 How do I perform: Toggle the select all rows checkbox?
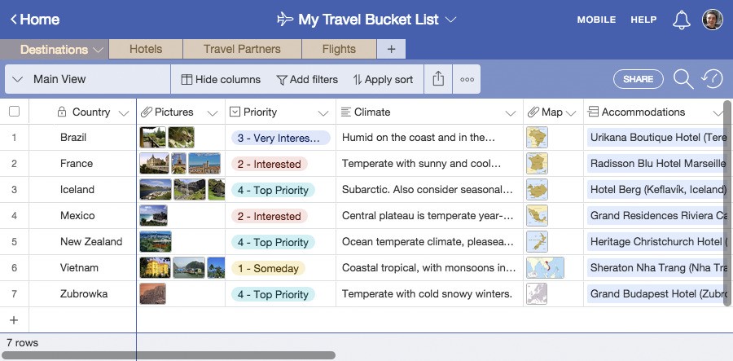[14, 112]
